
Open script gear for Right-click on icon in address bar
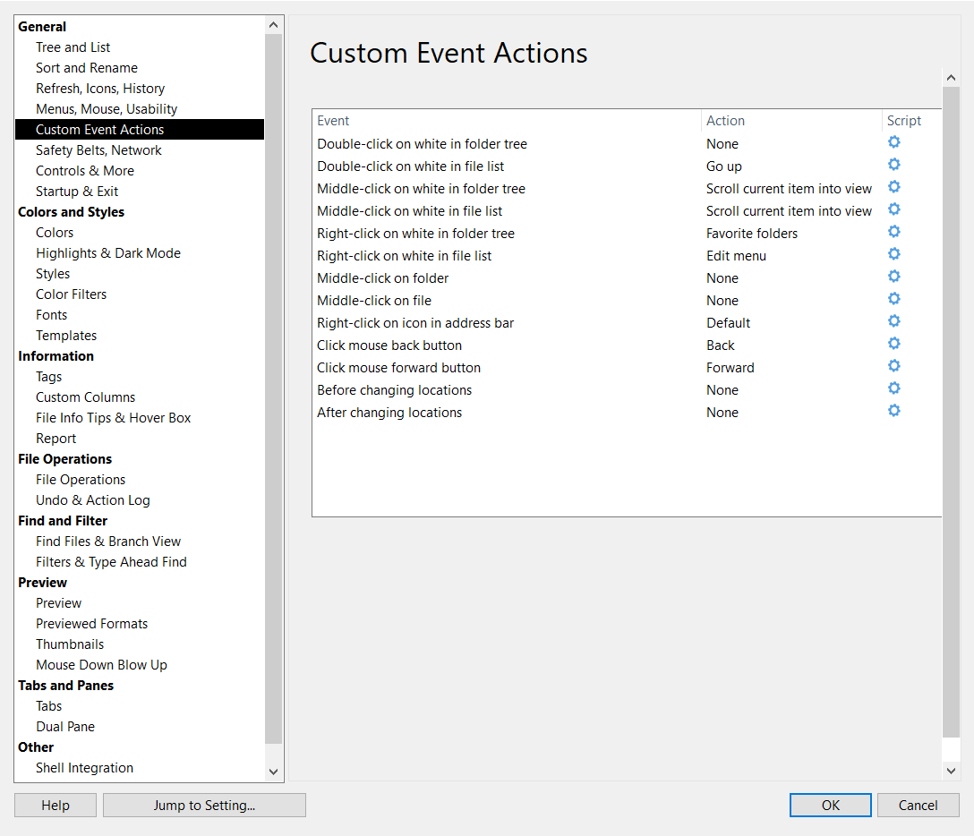coord(893,322)
